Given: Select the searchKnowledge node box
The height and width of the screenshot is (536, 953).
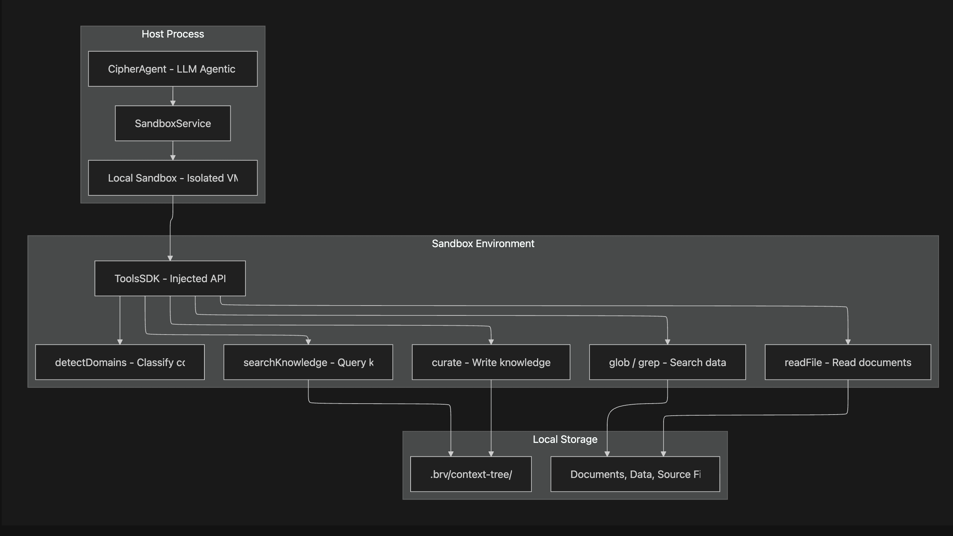Looking at the screenshot, I should [308, 362].
